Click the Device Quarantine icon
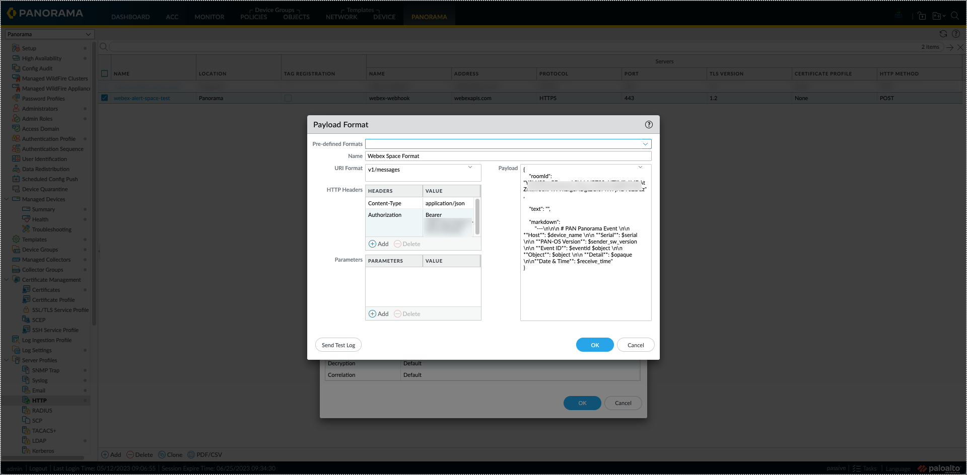The height and width of the screenshot is (475, 967). click(x=16, y=189)
